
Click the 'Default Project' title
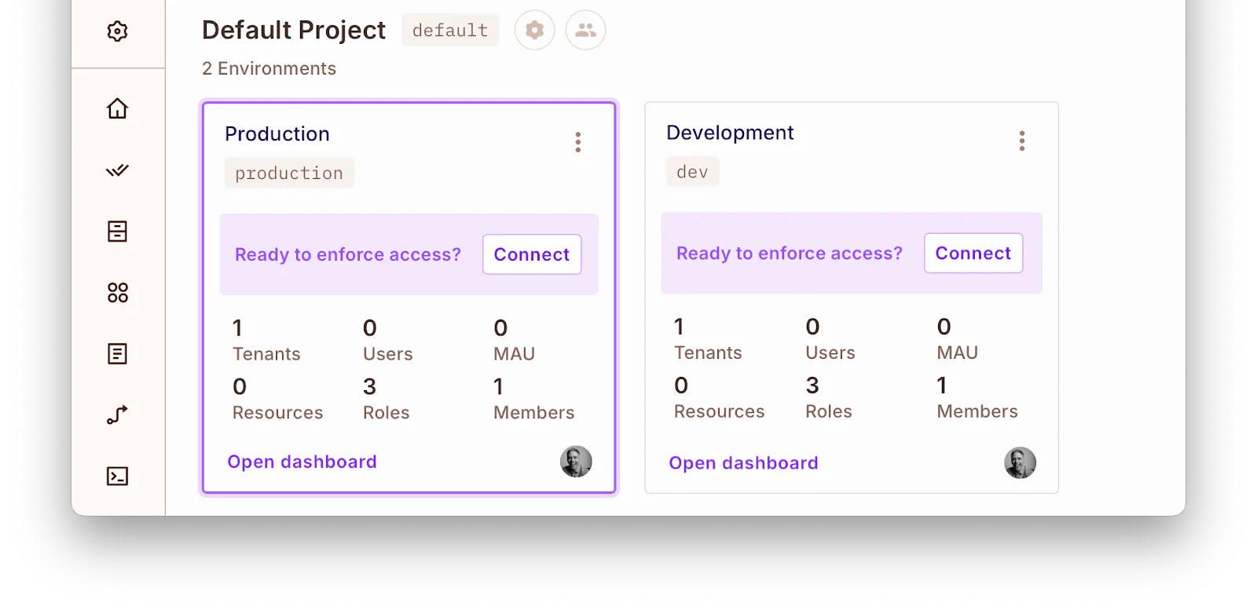(294, 30)
